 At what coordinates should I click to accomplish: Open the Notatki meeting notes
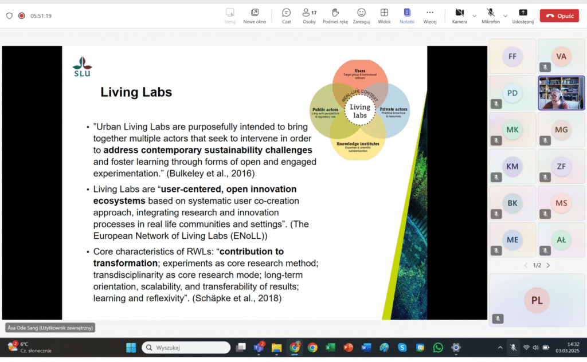click(x=407, y=15)
